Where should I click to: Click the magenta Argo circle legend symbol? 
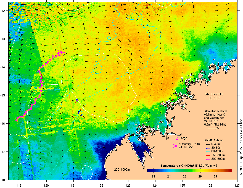[177, 139]
